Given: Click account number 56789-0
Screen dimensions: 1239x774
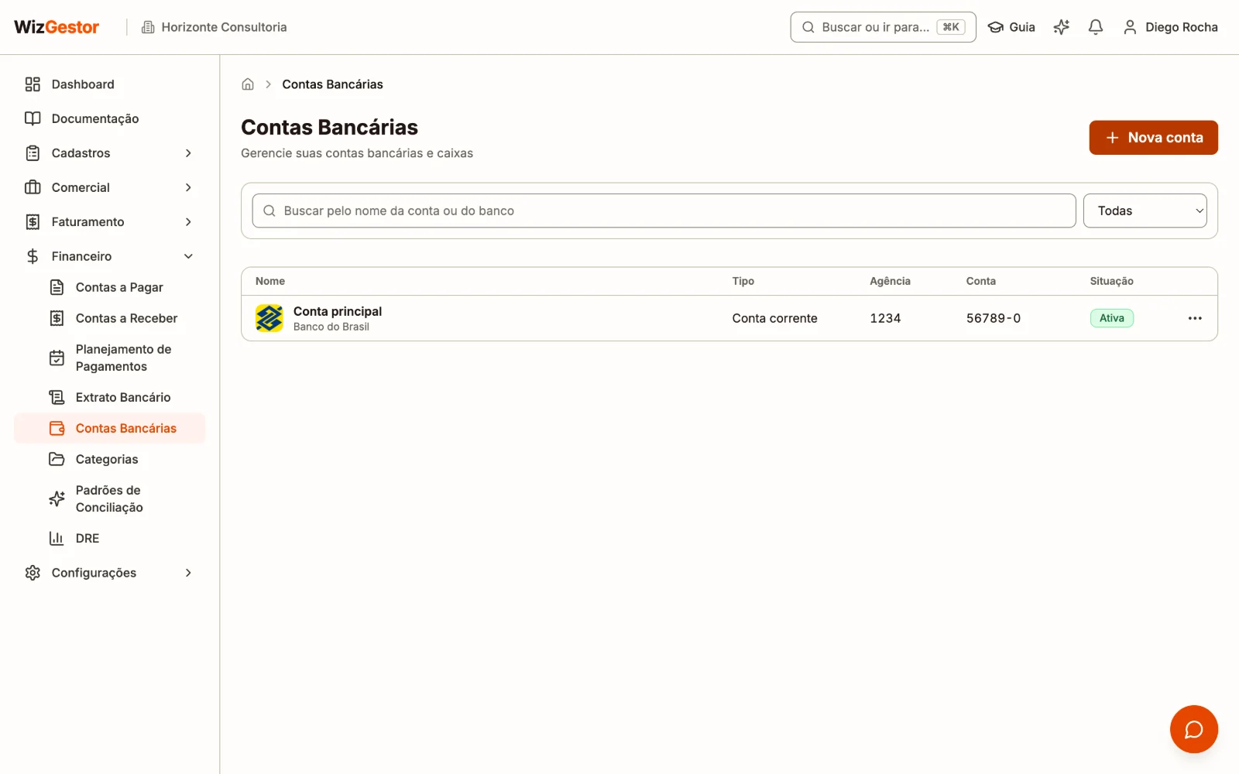Looking at the screenshot, I should click(994, 318).
